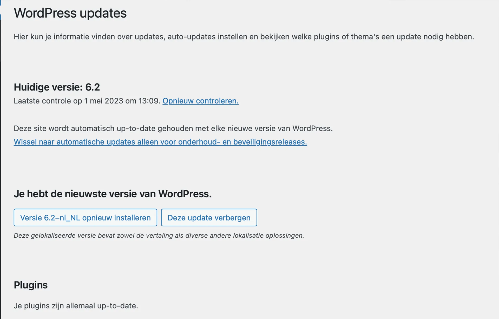
Task: Select the Plugins section heading
Action: [x=30, y=285]
